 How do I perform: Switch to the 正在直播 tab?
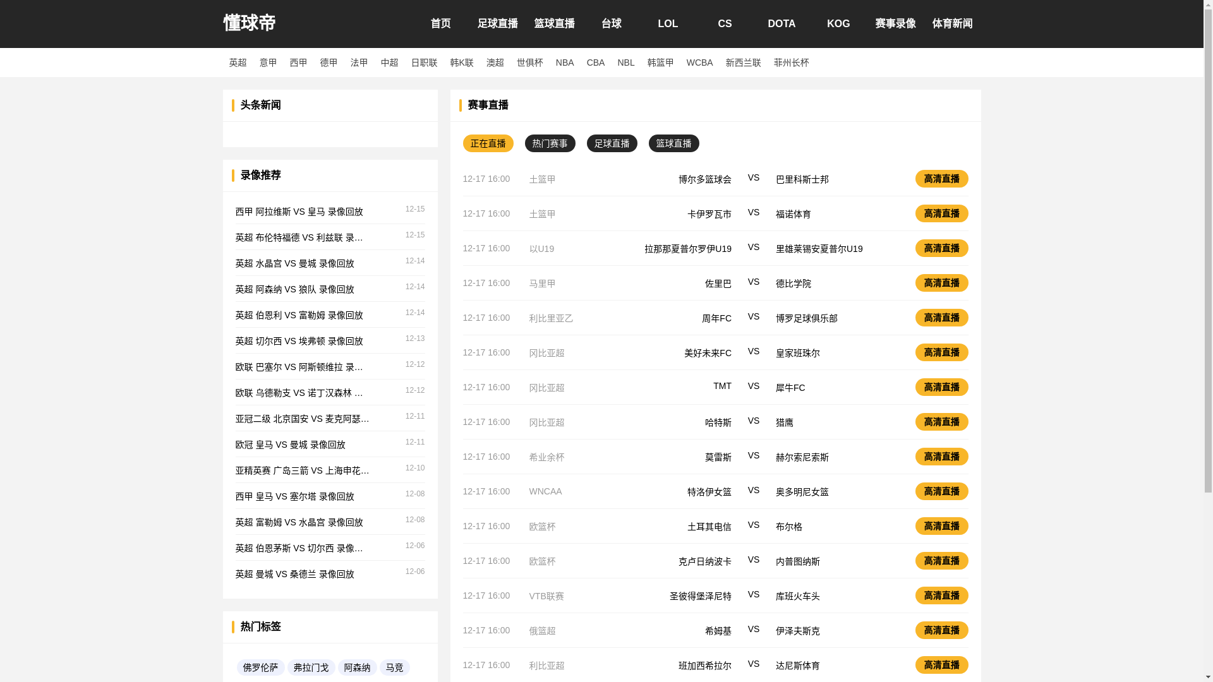[x=488, y=143]
